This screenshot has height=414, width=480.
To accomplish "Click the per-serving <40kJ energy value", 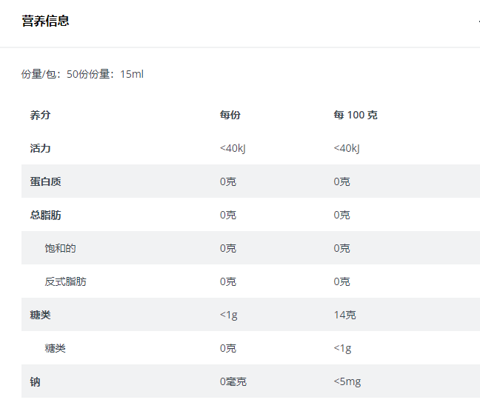I will [233, 148].
